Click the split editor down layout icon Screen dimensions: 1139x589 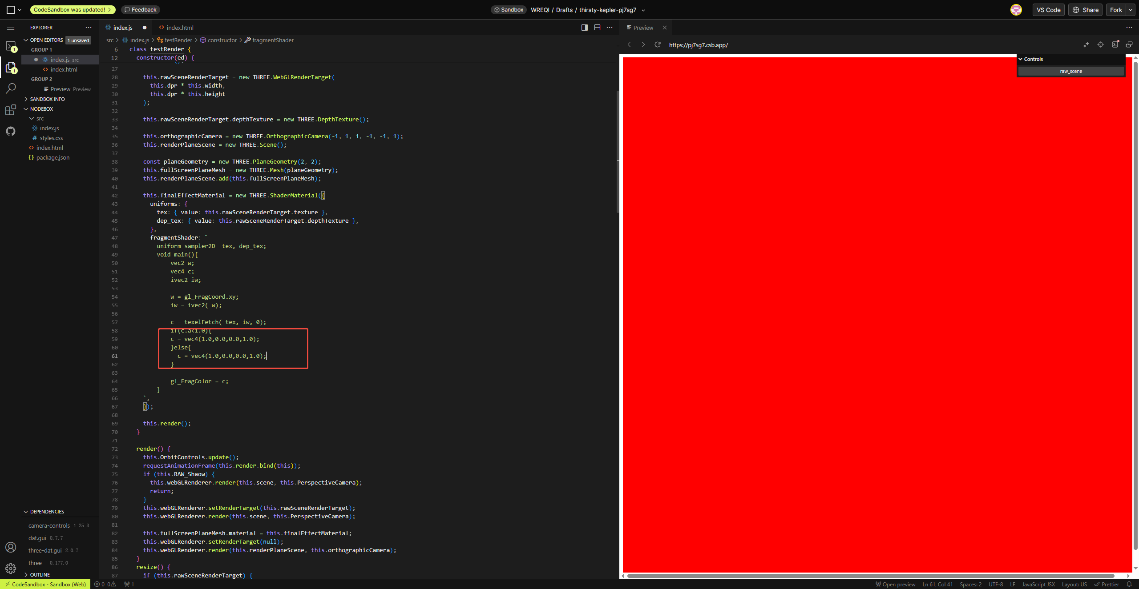point(597,28)
